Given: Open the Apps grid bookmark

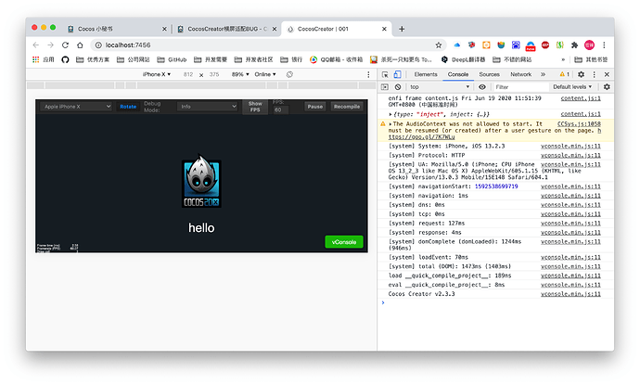Looking at the screenshot, I should tap(44, 59).
